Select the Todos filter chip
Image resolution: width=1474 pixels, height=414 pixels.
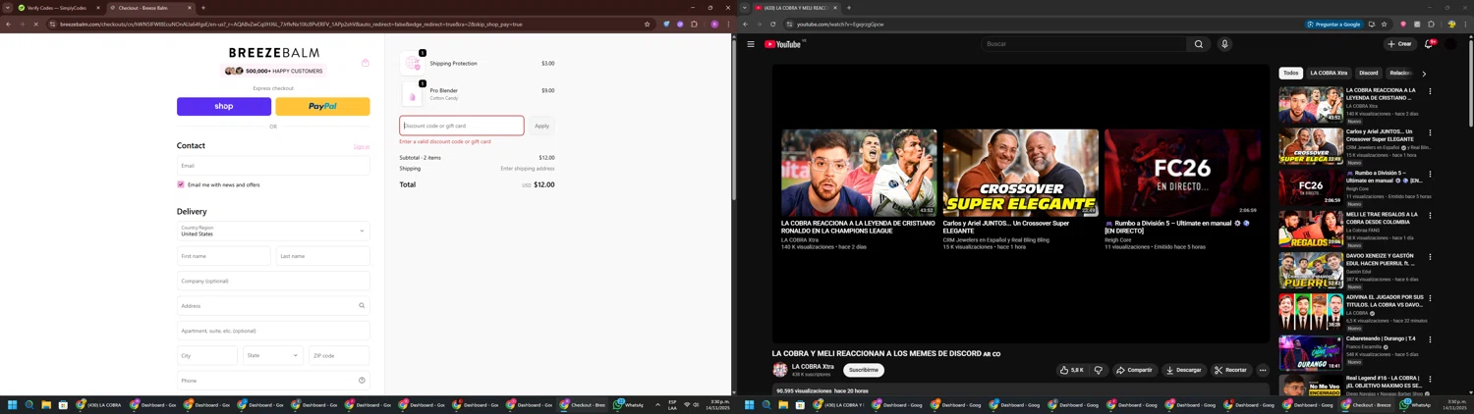[x=1291, y=73]
